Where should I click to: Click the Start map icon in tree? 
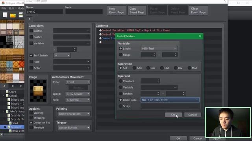[7, 92]
